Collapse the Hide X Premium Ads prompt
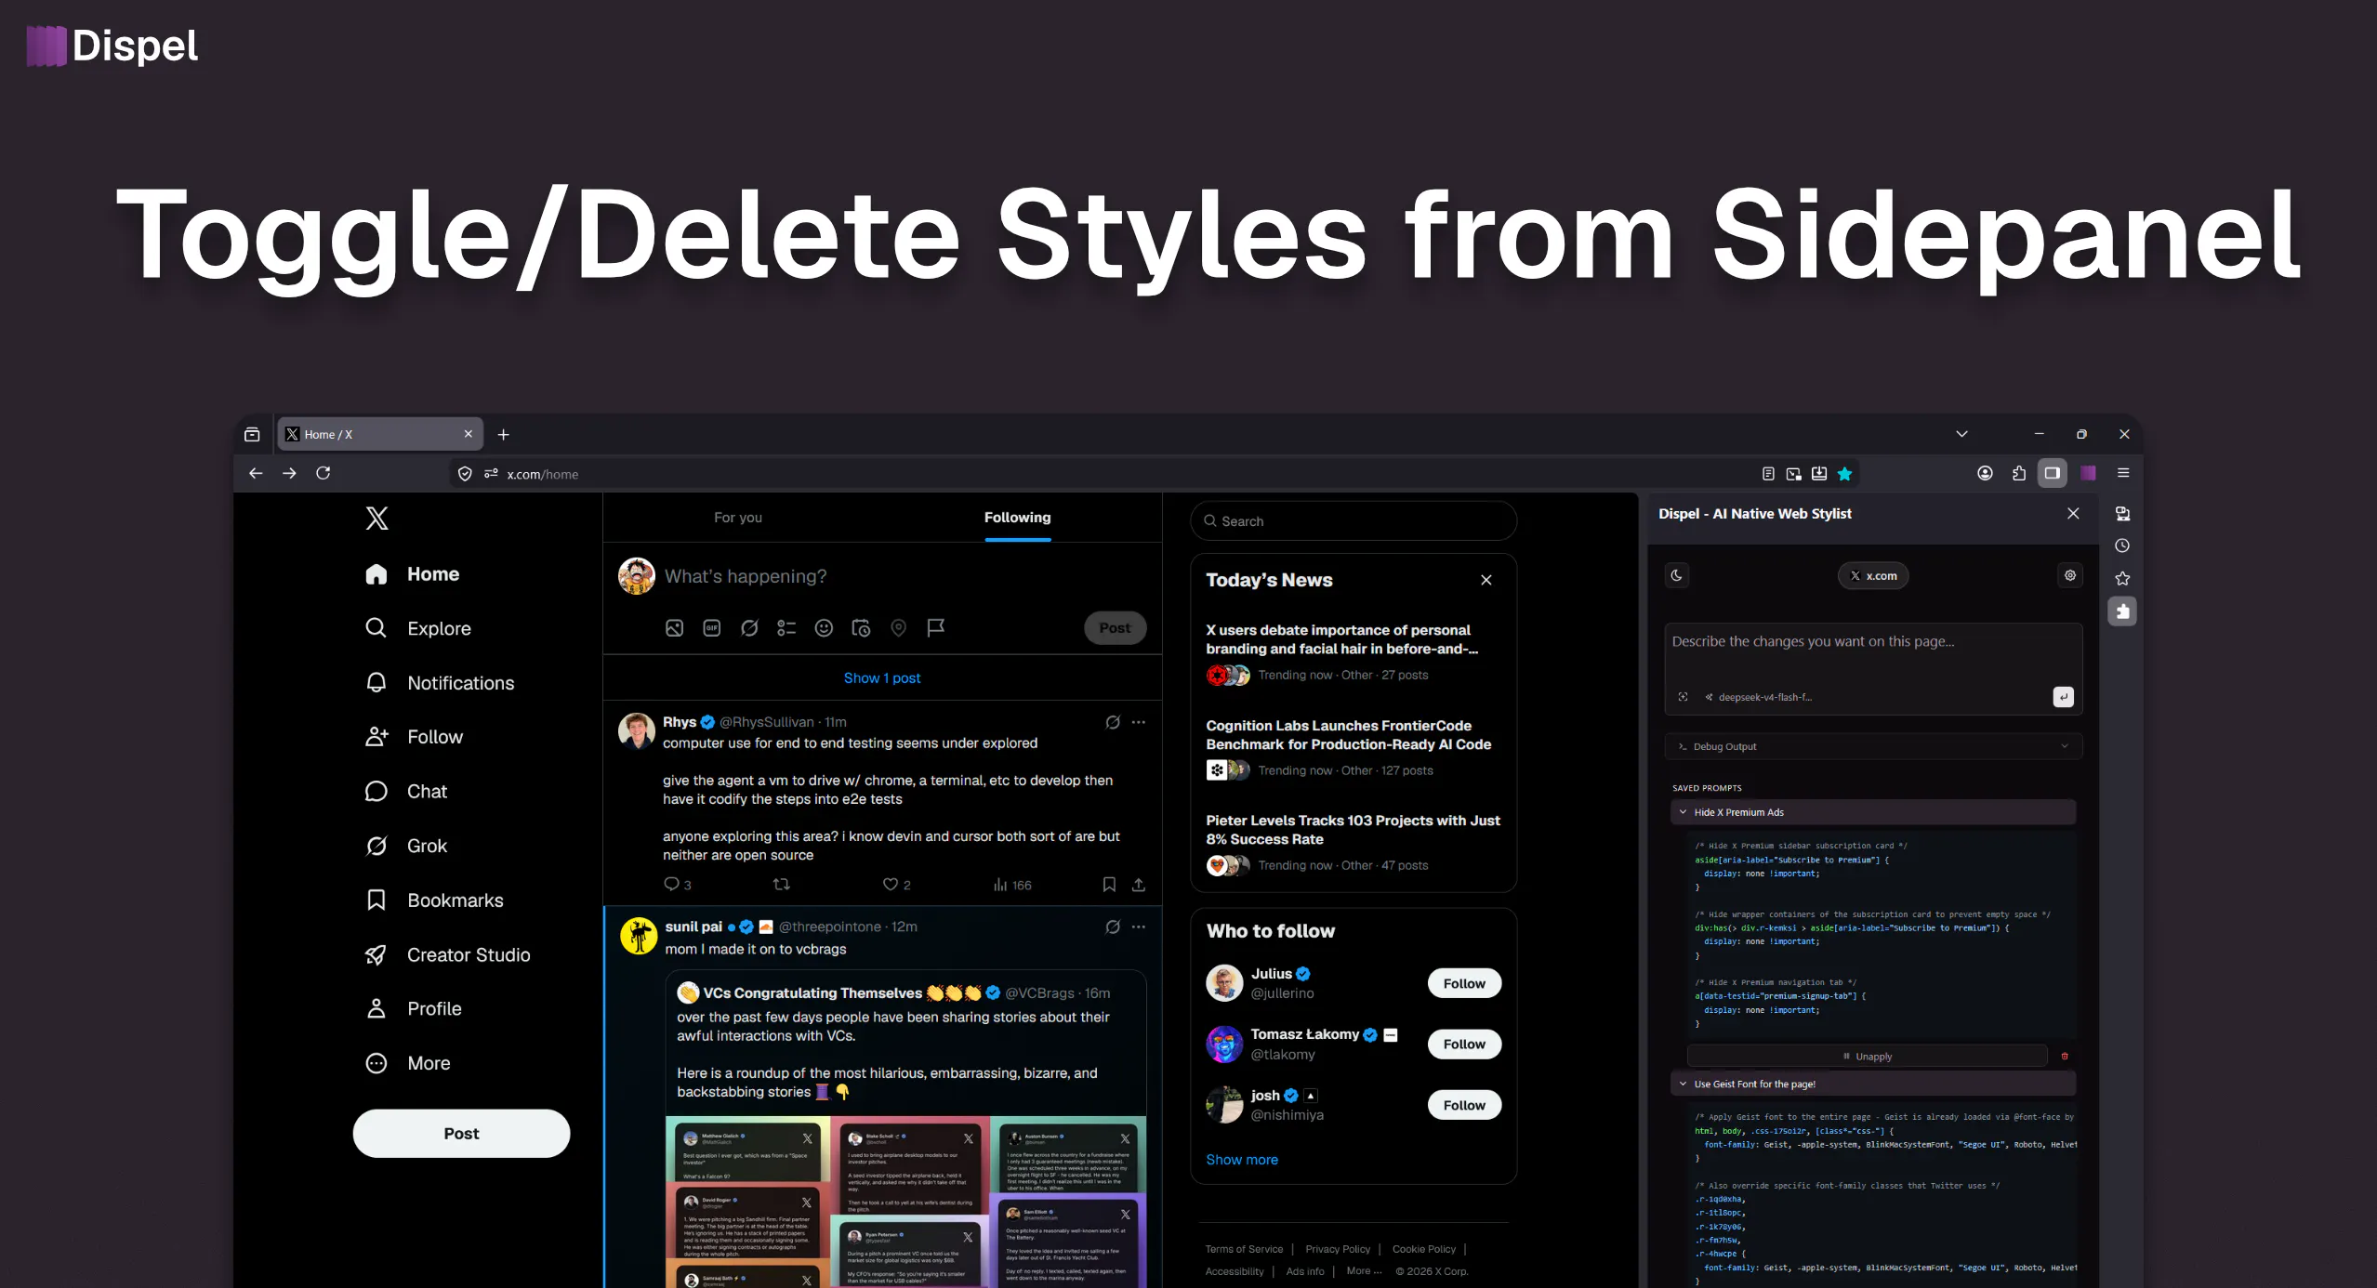 1873,812
